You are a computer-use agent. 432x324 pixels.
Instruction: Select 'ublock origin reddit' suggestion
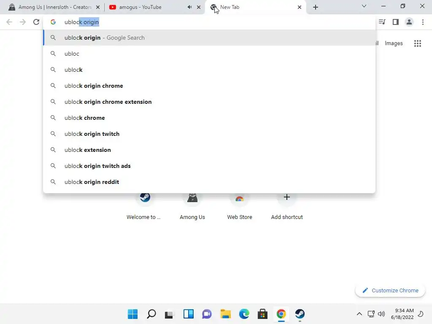209,182
